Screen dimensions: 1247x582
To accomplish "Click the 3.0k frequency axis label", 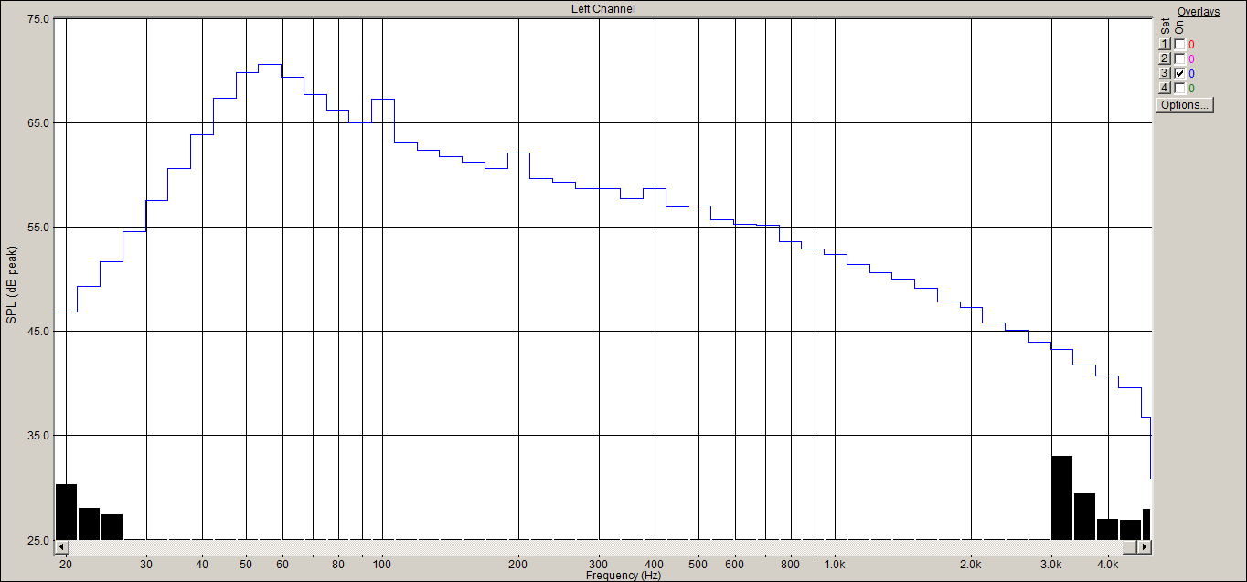I will [1051, 565].
